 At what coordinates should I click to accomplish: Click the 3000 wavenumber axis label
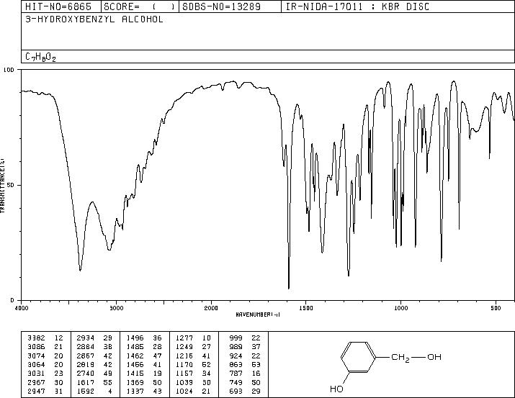coord(116,308)
